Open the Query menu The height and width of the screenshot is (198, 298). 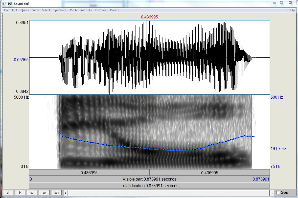click(25, 10)
